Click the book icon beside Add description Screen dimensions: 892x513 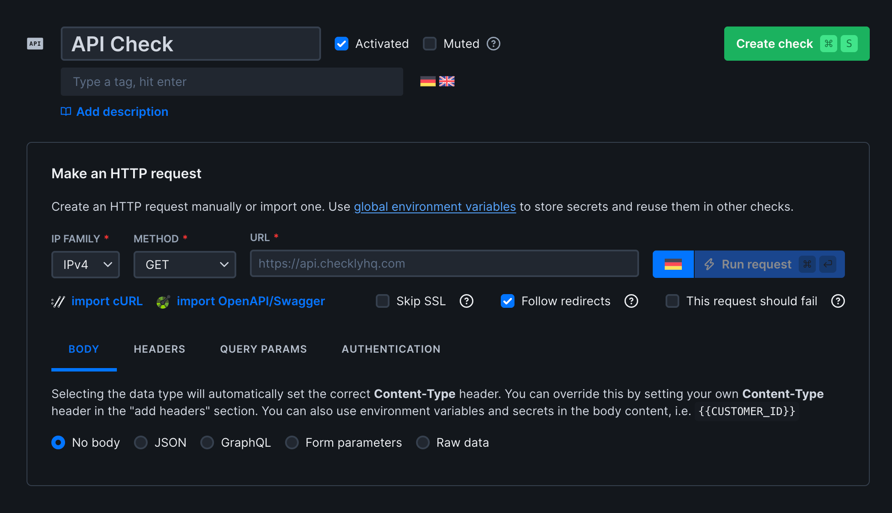point(66,112)
